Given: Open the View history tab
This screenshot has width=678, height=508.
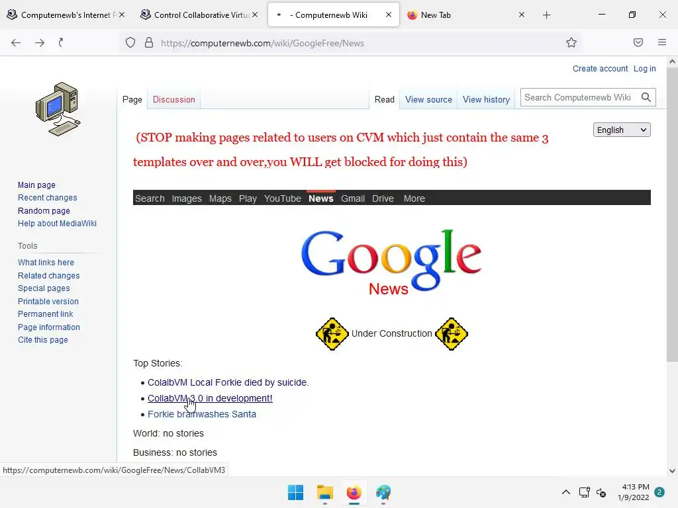Looking at the screenshot, I should (x=487, y=99).
